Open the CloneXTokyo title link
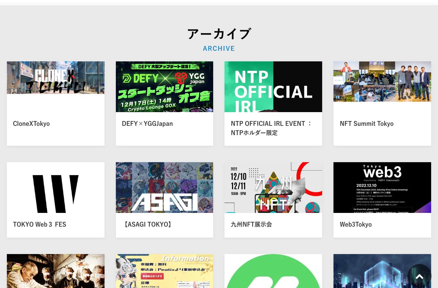The image size is (438, 288). (32, 123)
